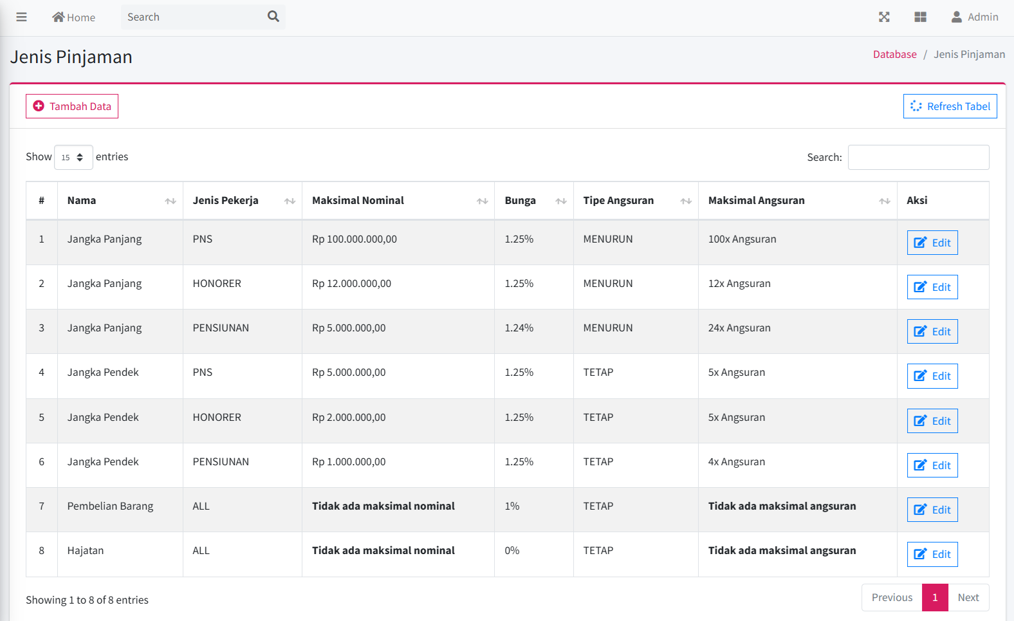Click the Refresh Tabel button
This screenshot has width=1014, height=621.
pyautogui.click(x=950, y=106)
